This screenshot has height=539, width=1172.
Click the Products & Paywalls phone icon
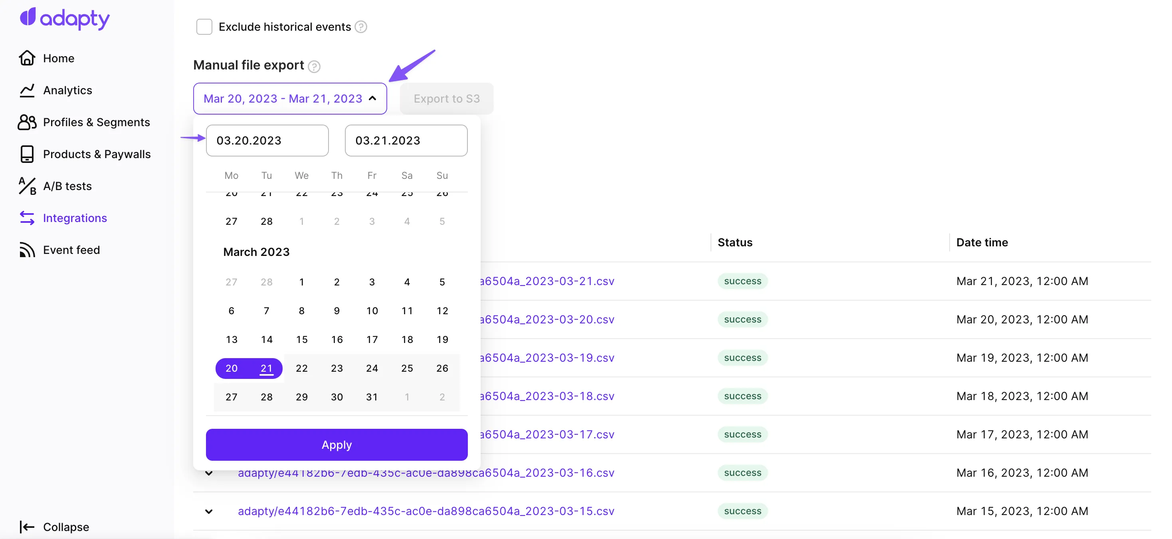[x=27, y=154]
